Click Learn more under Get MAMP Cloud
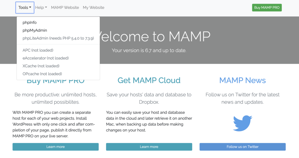 (x=149, y=147)
